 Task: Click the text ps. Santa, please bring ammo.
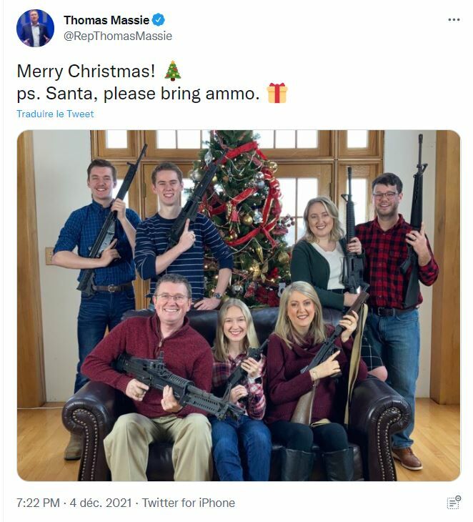[138, 94]
